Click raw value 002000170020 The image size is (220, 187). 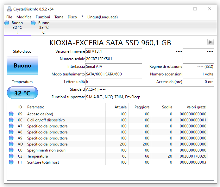tap(193, 156)
